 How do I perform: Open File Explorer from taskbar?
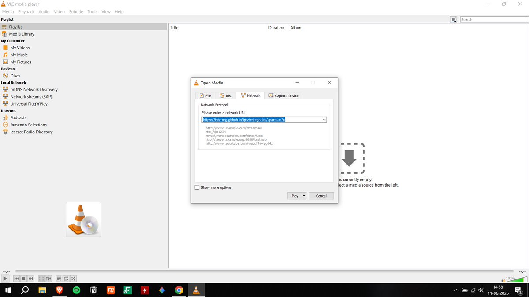42,290
